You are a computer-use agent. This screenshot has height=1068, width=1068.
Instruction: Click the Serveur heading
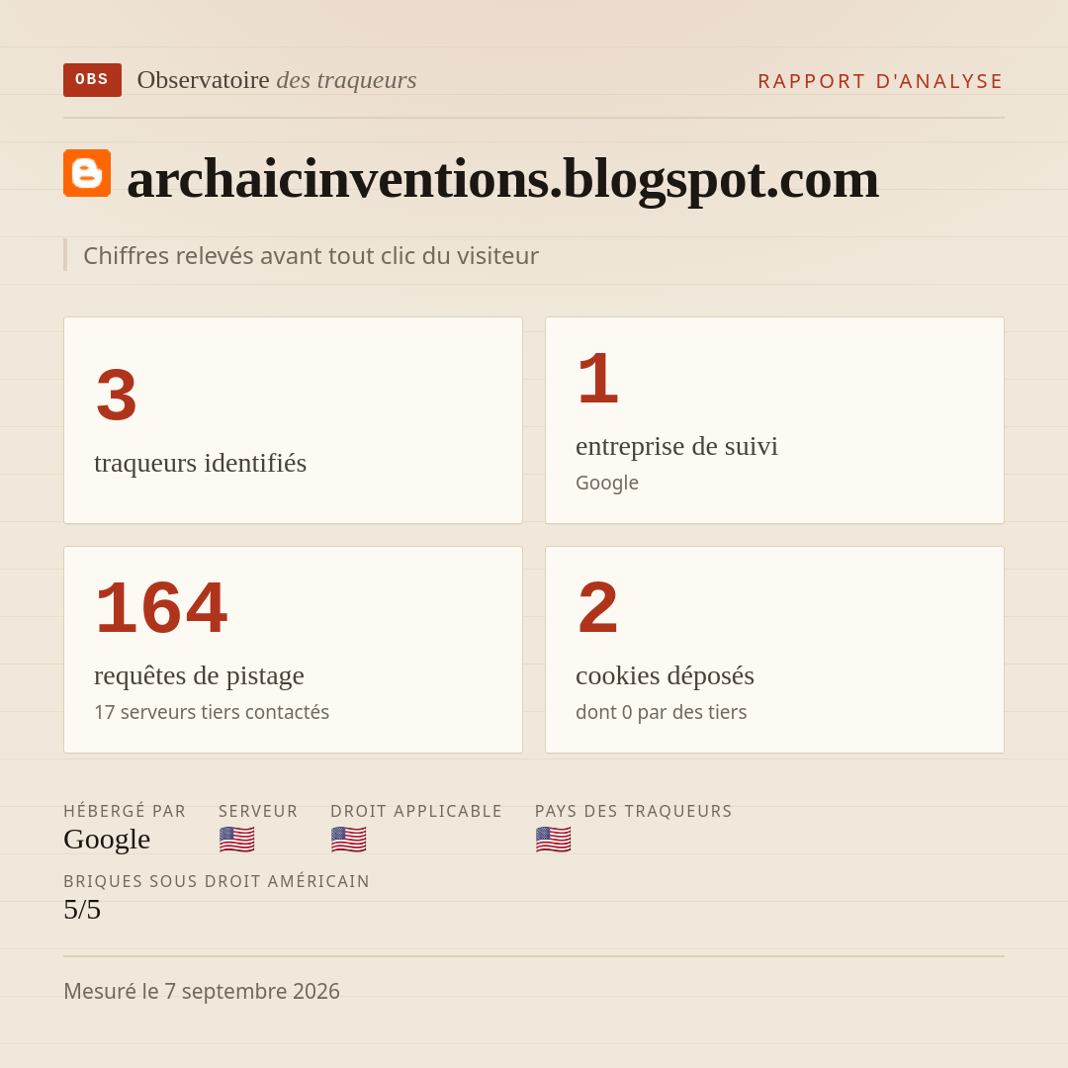258,811
